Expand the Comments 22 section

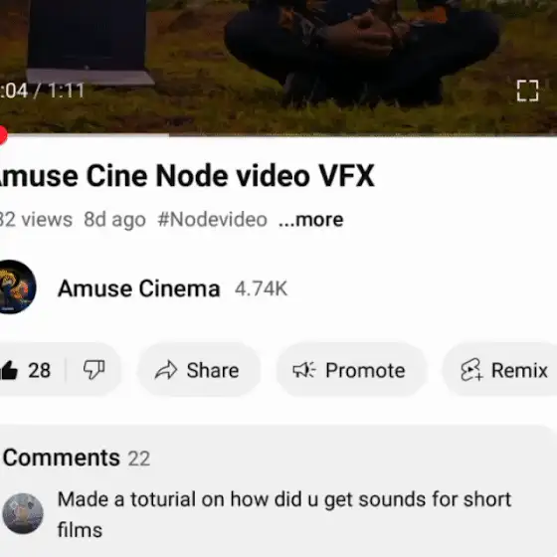[77, 458]
